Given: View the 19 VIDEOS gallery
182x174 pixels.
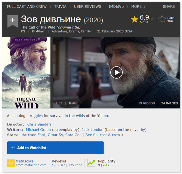Looking at the screenshot, I should (147, 103).
